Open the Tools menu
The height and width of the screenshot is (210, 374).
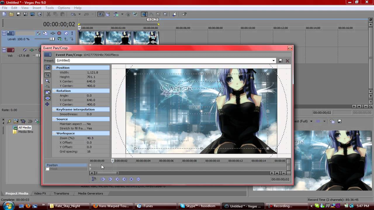(x=49, y=8)
